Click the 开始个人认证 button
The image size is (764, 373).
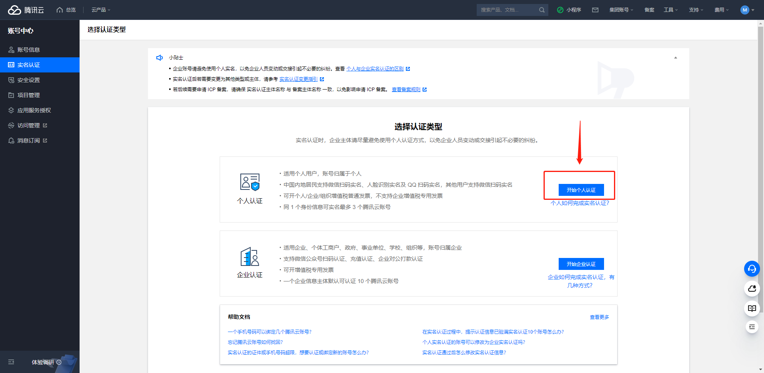tap(581, 190)
